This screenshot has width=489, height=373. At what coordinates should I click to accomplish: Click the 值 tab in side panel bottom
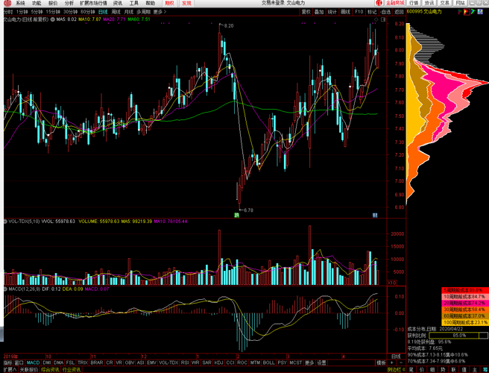click(x=464, y=370)
